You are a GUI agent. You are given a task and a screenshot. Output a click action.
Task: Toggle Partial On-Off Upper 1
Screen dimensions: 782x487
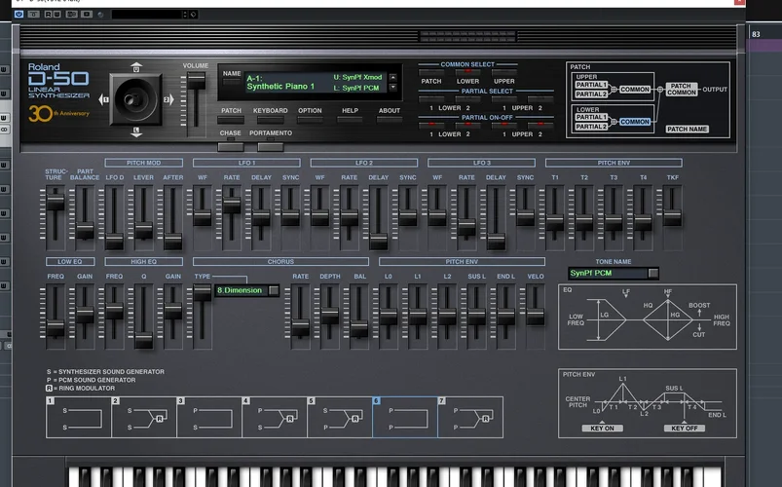point(504,125)
